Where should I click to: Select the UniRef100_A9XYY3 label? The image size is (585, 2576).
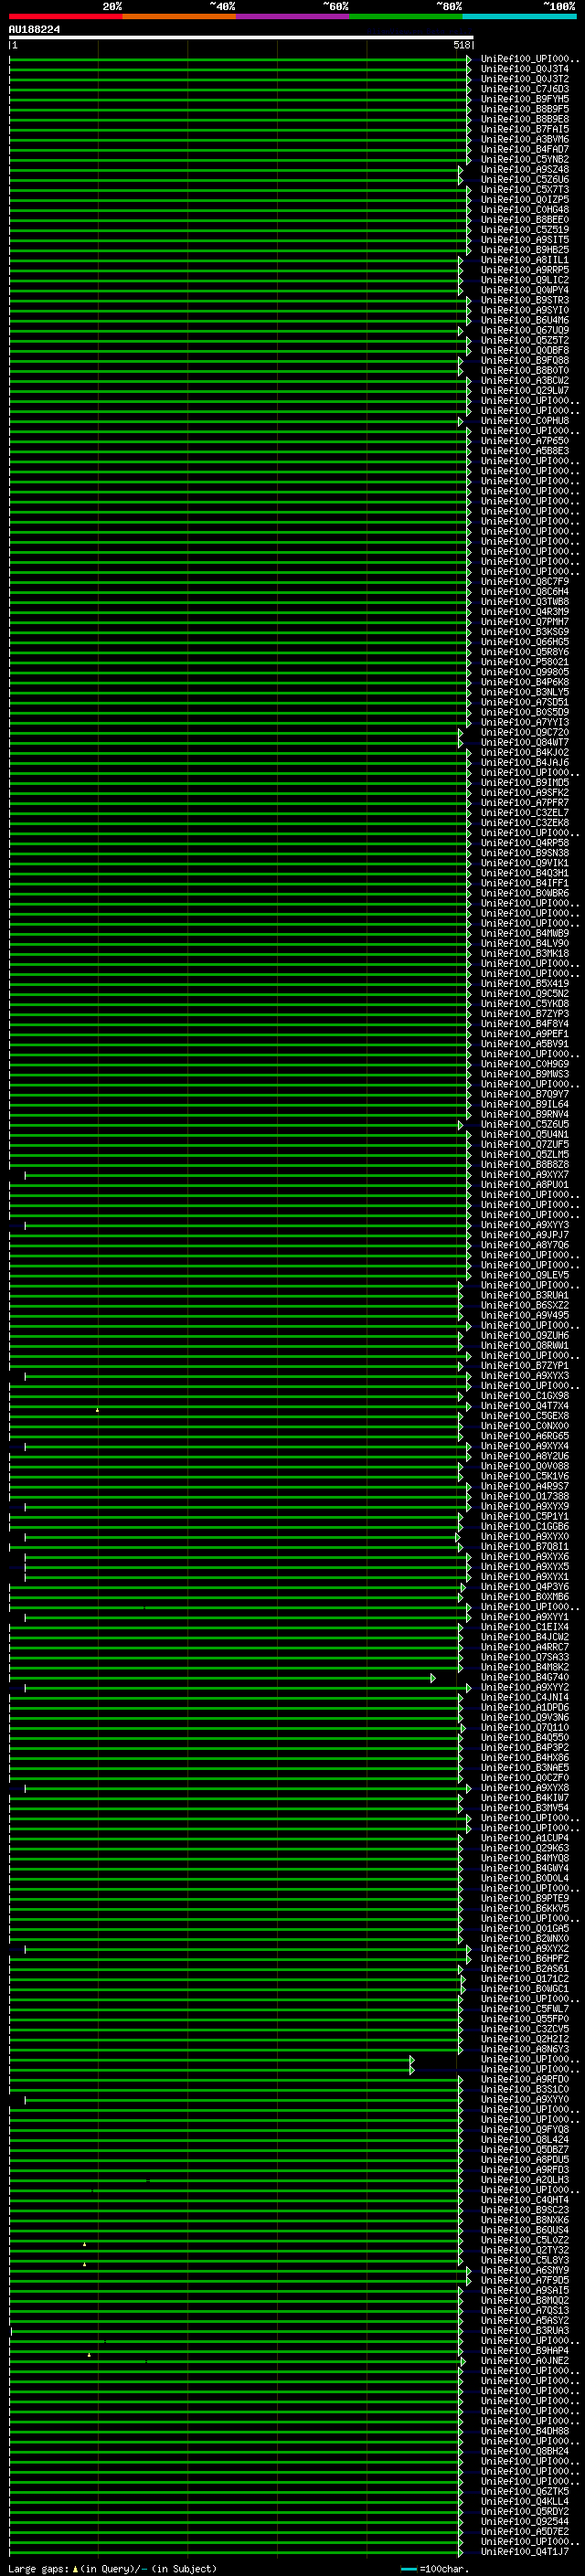(525, 1225)
